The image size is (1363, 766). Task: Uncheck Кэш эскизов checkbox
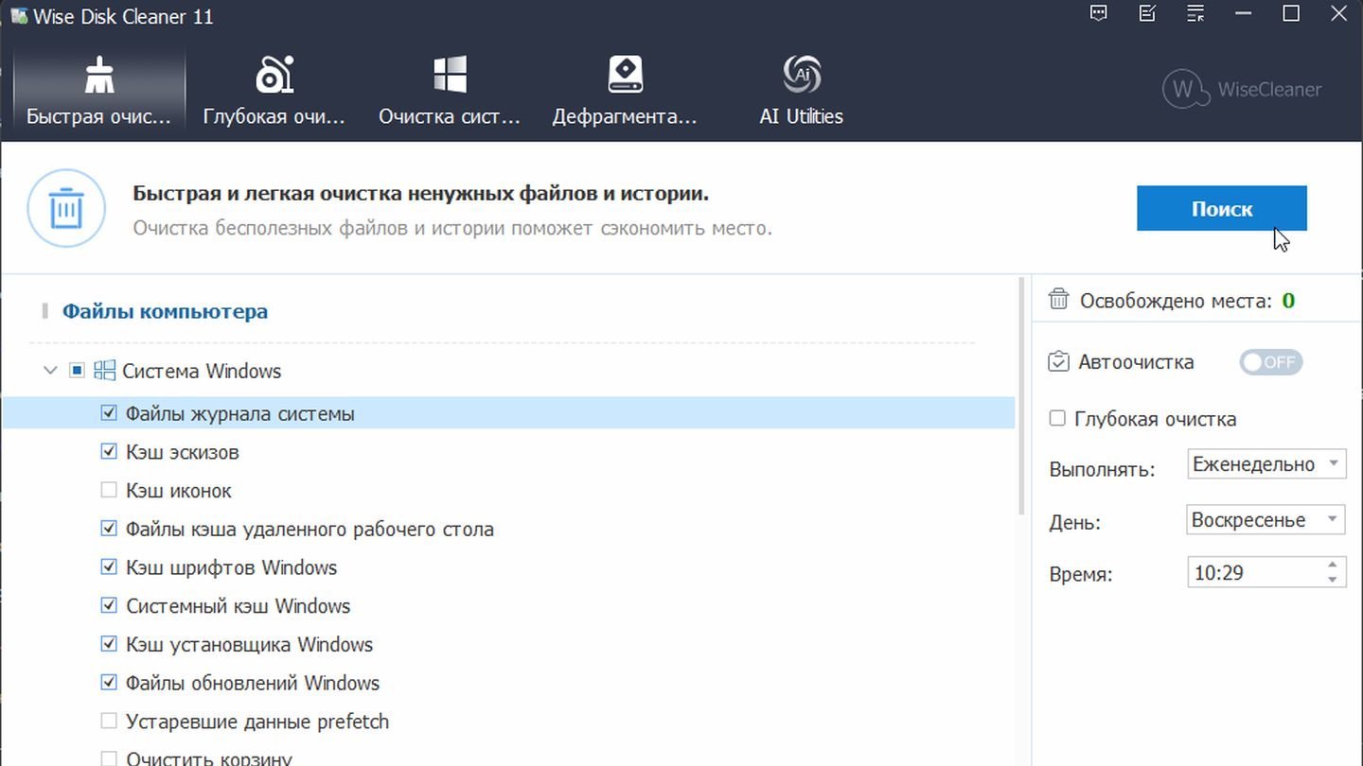(109, 452)
